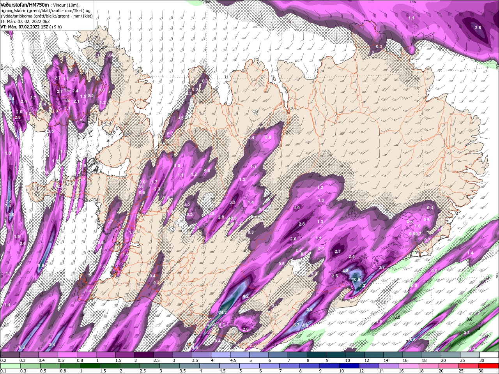Select the grey-blue rain swatch starting at 3.5
This screenshot has width=499, height=374.
pyautogui.click(x=189, y=366)
